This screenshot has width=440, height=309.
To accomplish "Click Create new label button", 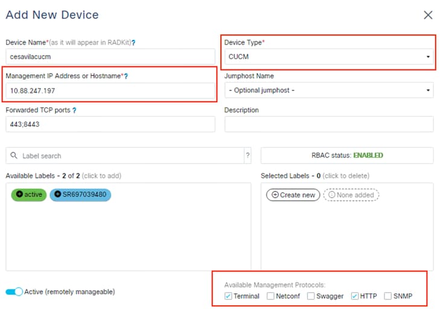I will tap(293, 195).
